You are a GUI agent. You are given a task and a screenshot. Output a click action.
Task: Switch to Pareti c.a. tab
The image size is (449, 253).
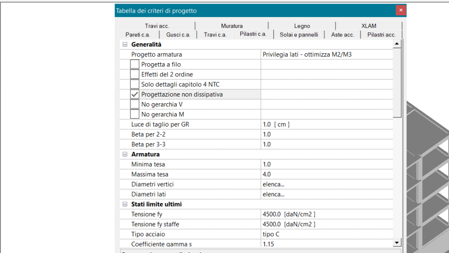pos(138,35)
